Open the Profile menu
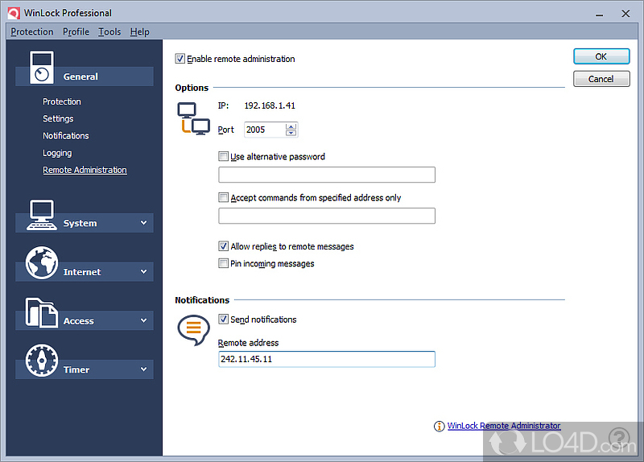Screen dimensions: 644x462 (x=76, y=31)
